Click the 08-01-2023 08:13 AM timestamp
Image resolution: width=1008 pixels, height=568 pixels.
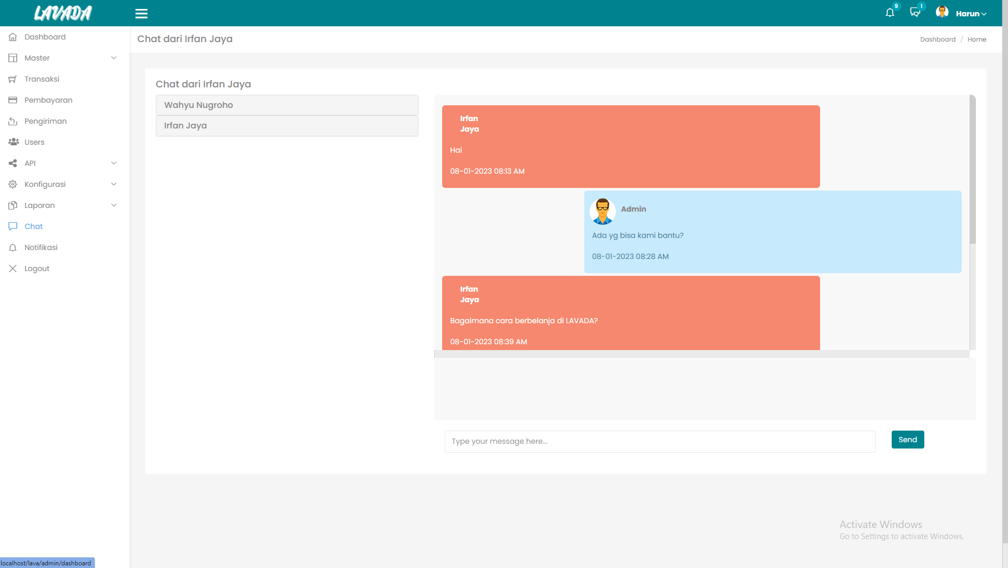[487, 171]
